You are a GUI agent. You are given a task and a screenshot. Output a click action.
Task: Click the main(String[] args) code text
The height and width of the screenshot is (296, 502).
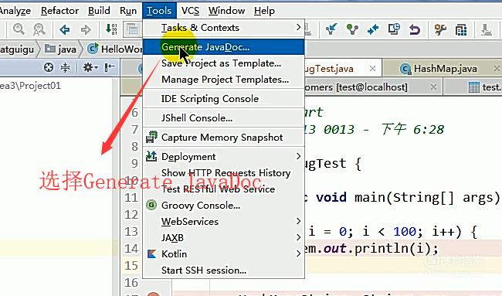click(x=427, y=197)
